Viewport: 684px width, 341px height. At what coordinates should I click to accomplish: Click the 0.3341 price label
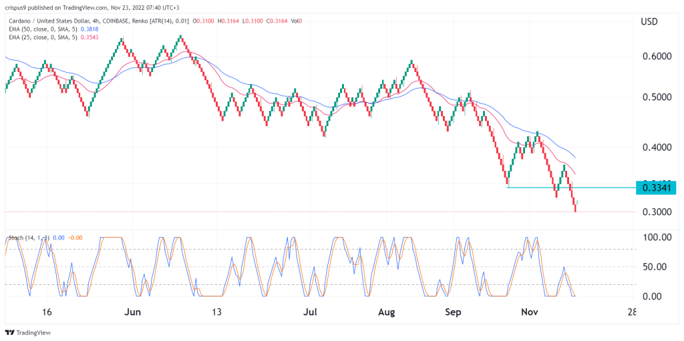[x=656, y=188]
